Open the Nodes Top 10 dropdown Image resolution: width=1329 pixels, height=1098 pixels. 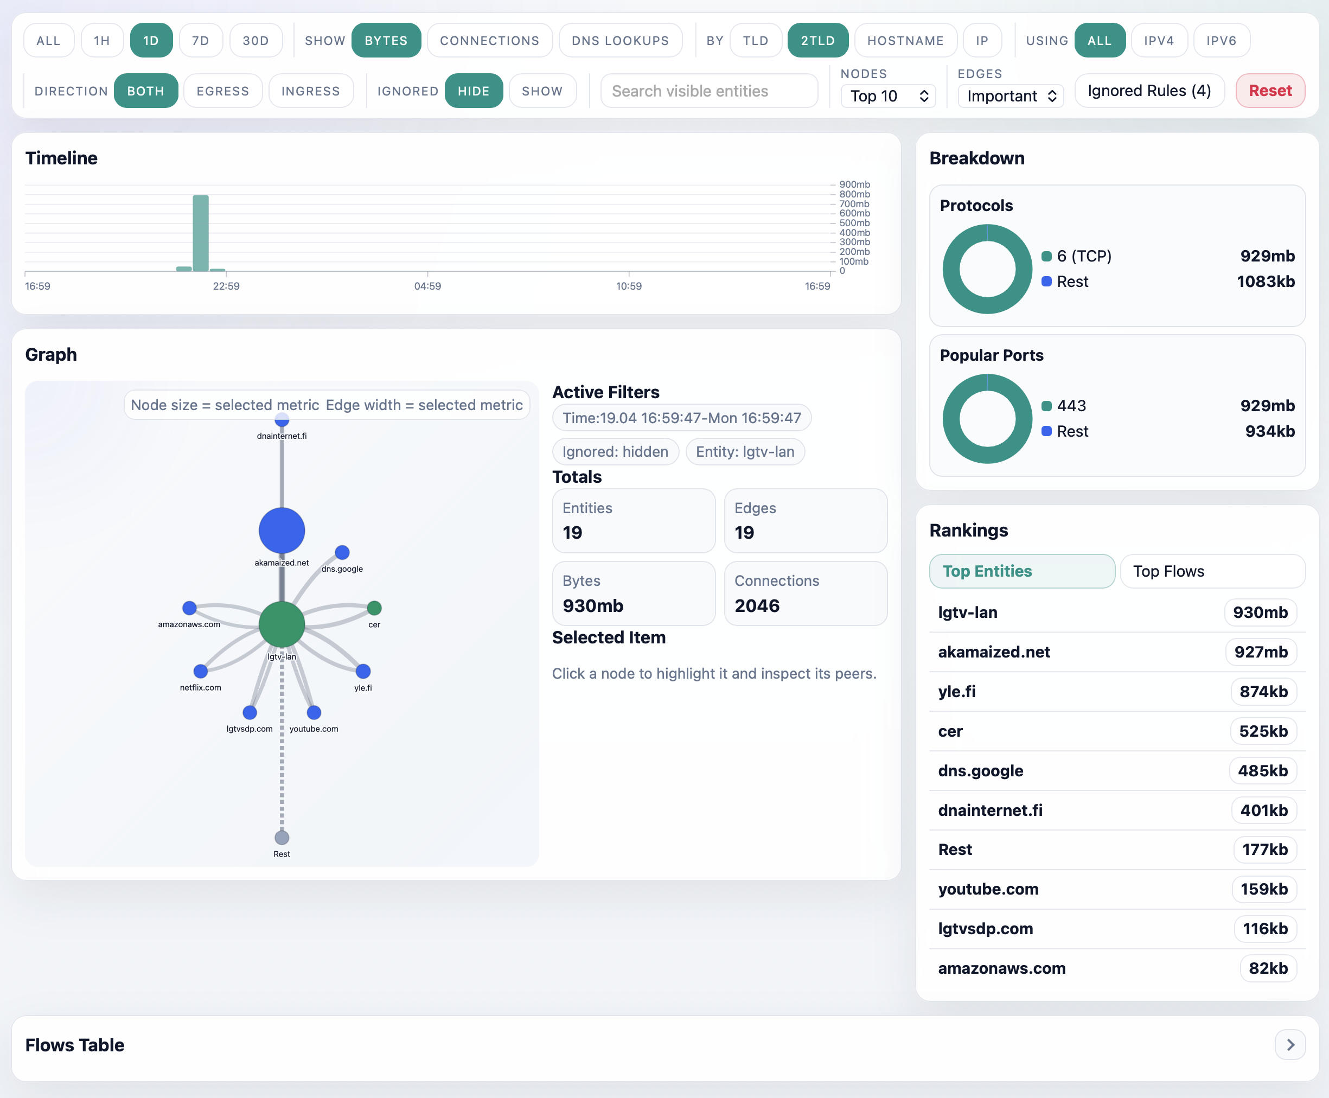click(x=888, y=96)
